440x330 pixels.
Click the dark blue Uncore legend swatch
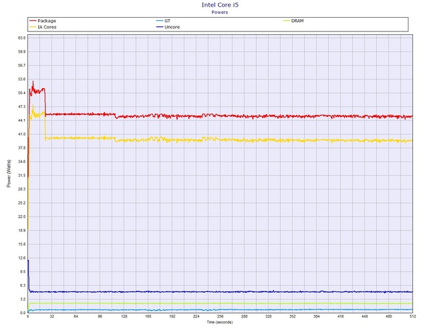point(160,27)
